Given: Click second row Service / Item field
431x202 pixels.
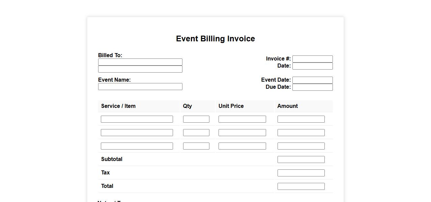Looking at the screenshot, I should [x=137, y=133].
